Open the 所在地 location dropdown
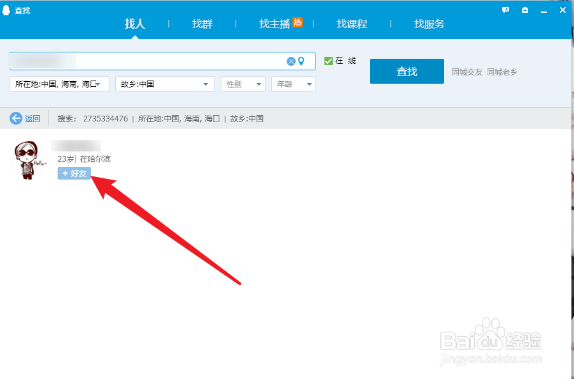This screenshot has width=574, height=379. [x=59, y=84]
